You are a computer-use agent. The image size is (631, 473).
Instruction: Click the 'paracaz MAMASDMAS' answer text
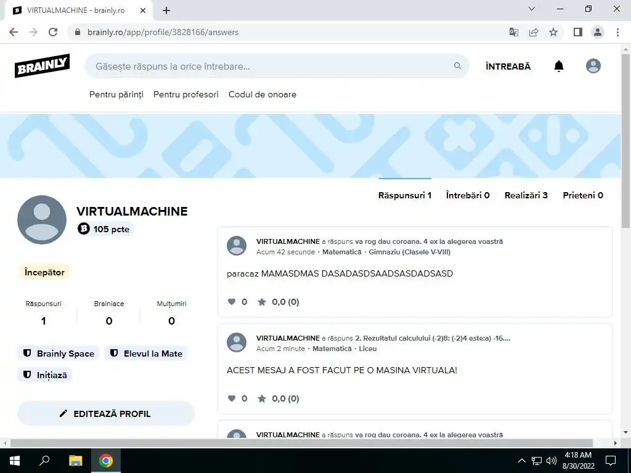340,273
